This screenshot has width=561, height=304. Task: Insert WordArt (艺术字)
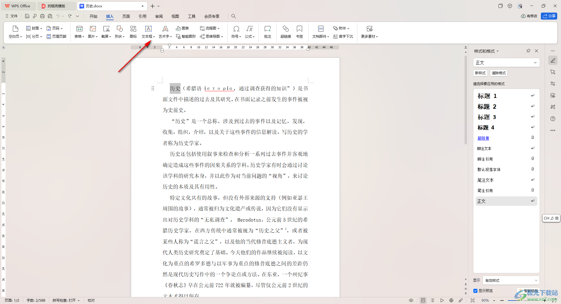165,32
